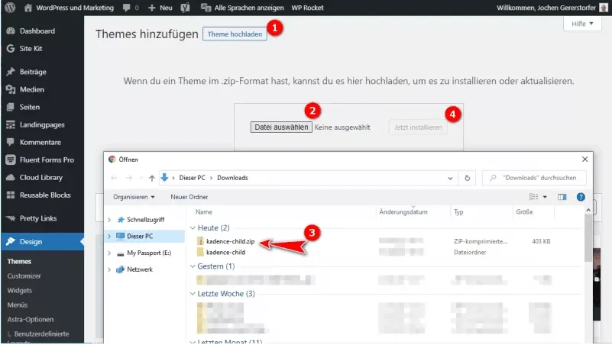Go up one folder level in dialog

coord(152,178)
